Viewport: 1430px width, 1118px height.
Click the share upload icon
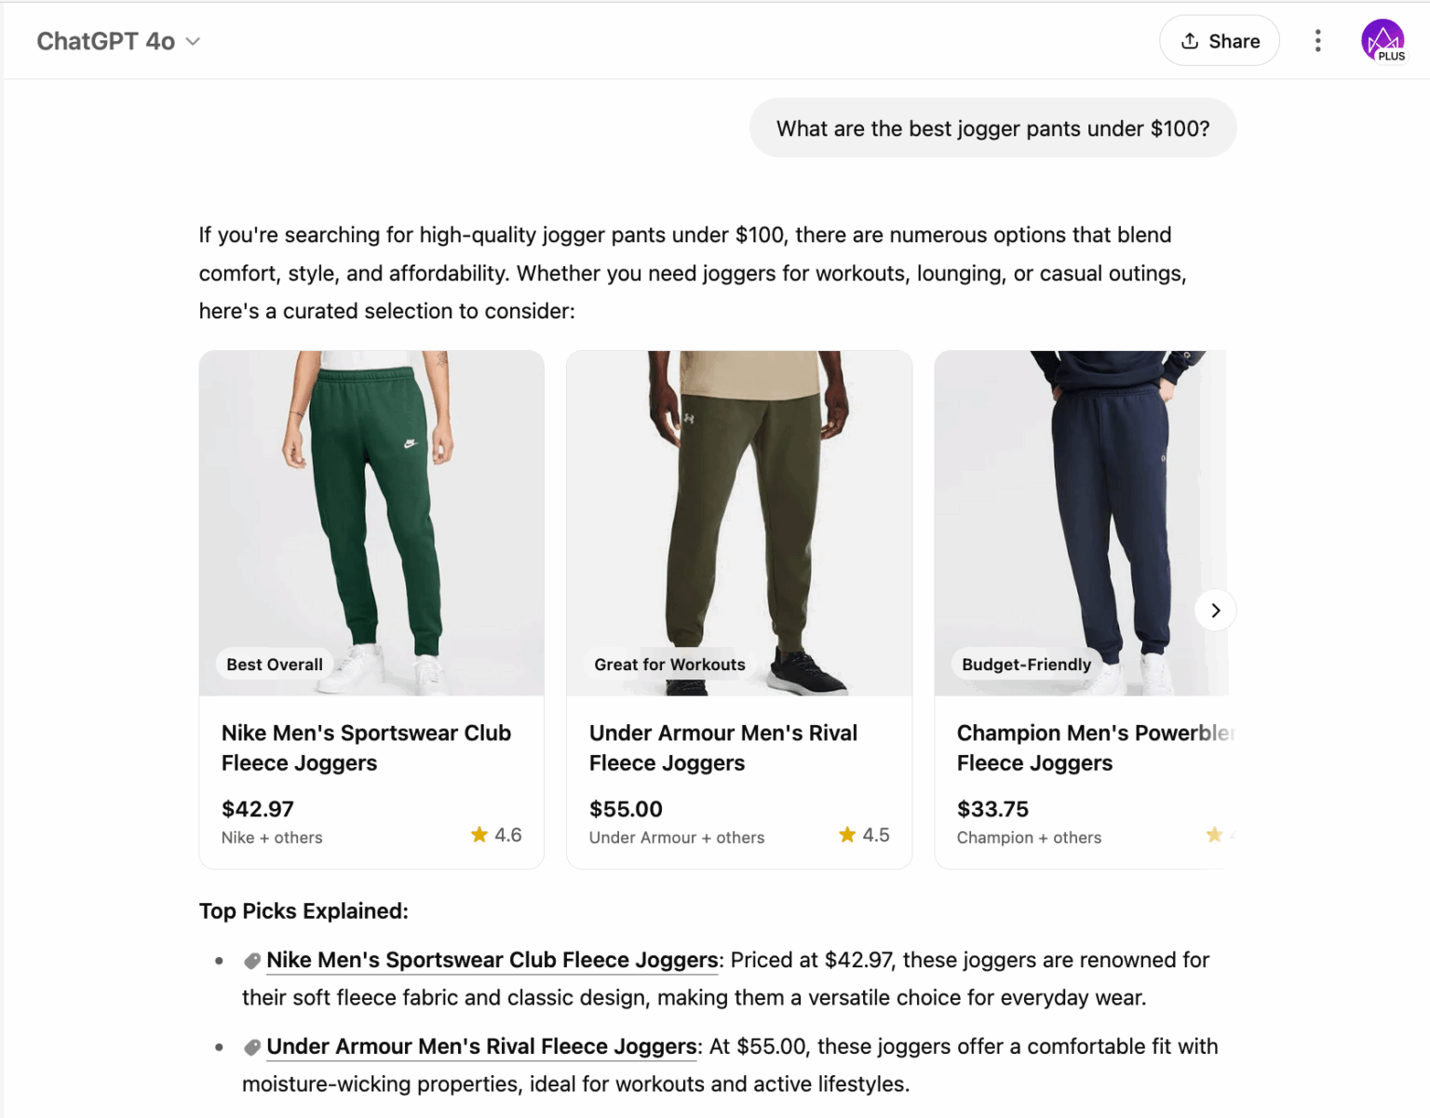point(1190,40)
